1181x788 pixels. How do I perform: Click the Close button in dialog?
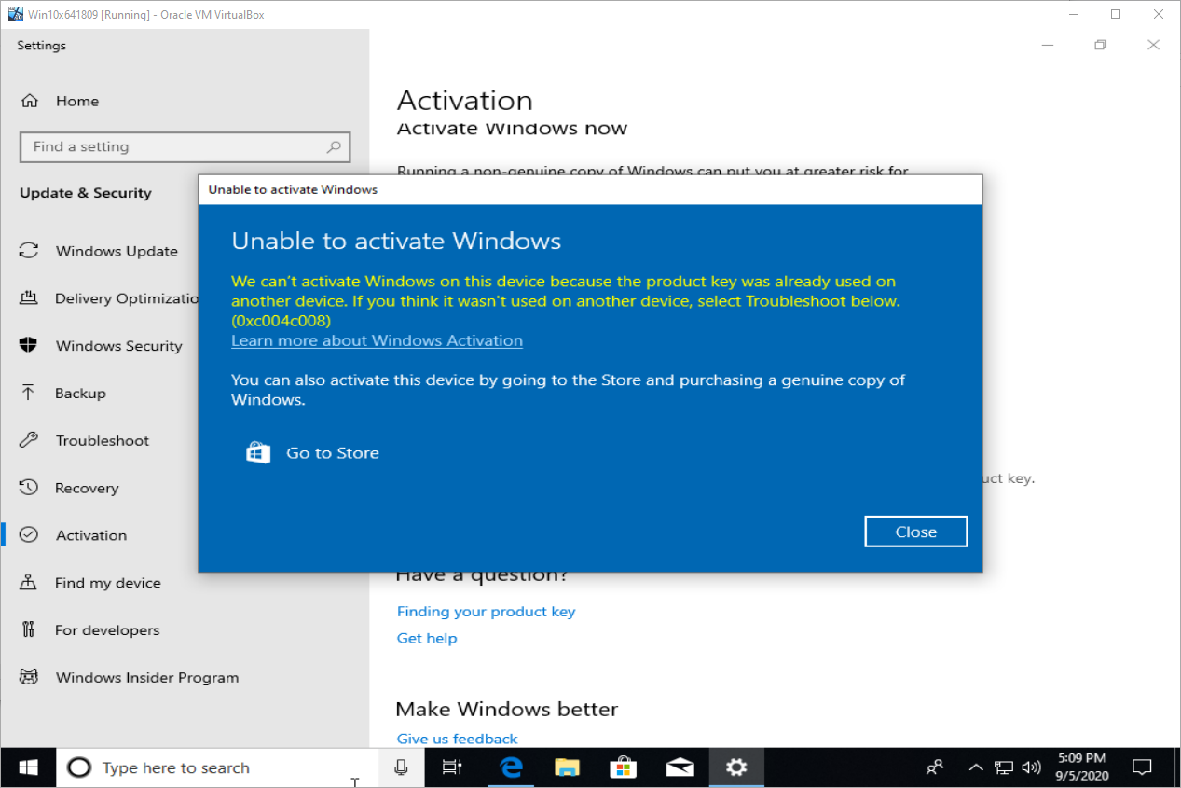tap(915, 532)
